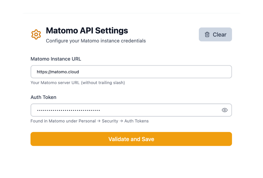This screenshot has height=178, width=263.
Task: Click the Validate and Save orange bar
Action: click(x=131, y=139)
